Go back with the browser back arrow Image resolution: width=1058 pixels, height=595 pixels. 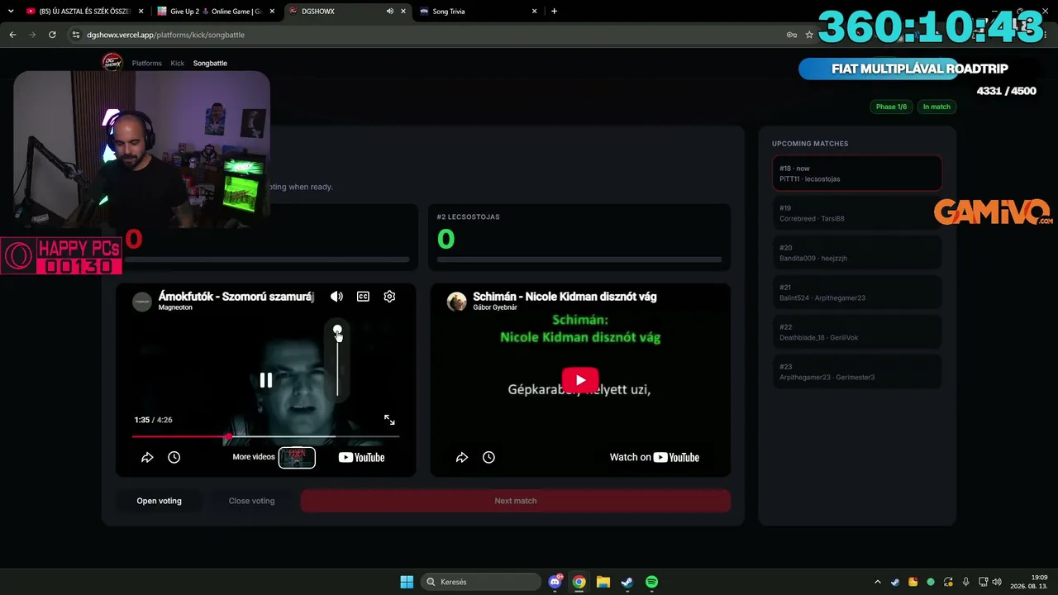pos(12,35)
